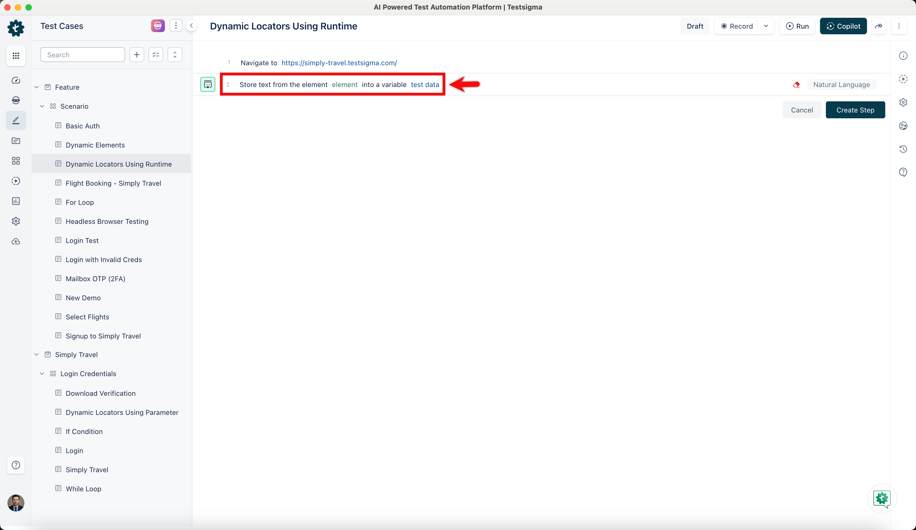The image size is (916, 530).
Task: Collapse the Simply Travel folder
Action: 37,355
